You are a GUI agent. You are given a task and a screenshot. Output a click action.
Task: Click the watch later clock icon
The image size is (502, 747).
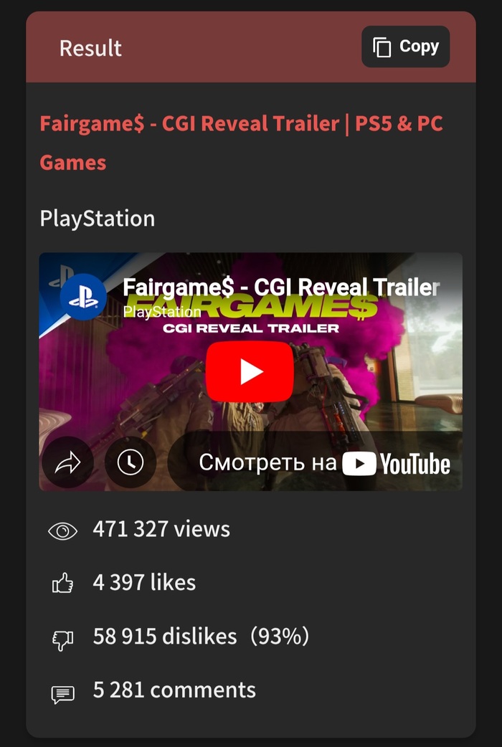point(130,462)
